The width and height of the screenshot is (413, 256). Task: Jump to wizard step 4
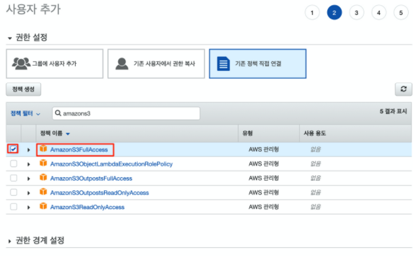click(x=379, y=13)
